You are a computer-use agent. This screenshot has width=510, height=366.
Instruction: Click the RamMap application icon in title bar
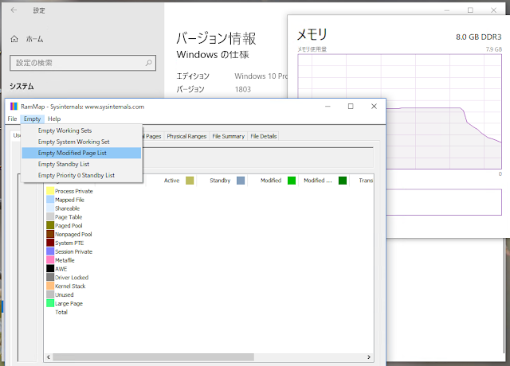[14, 107]
